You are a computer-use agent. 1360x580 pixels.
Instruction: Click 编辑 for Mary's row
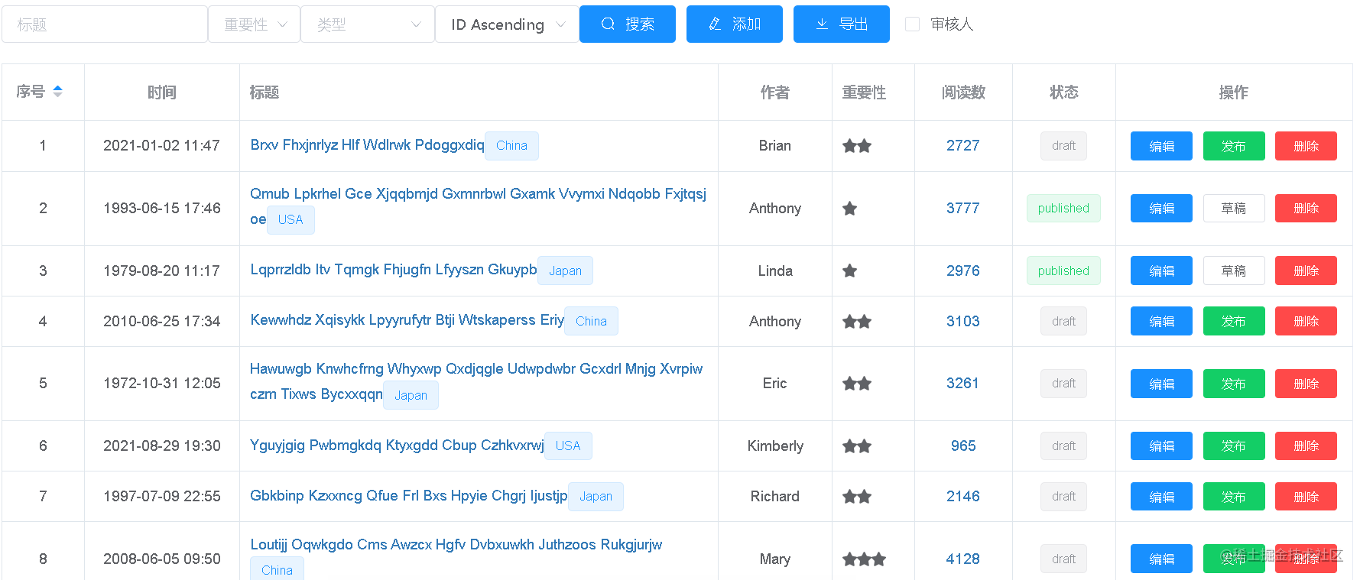coord(1161,559)
